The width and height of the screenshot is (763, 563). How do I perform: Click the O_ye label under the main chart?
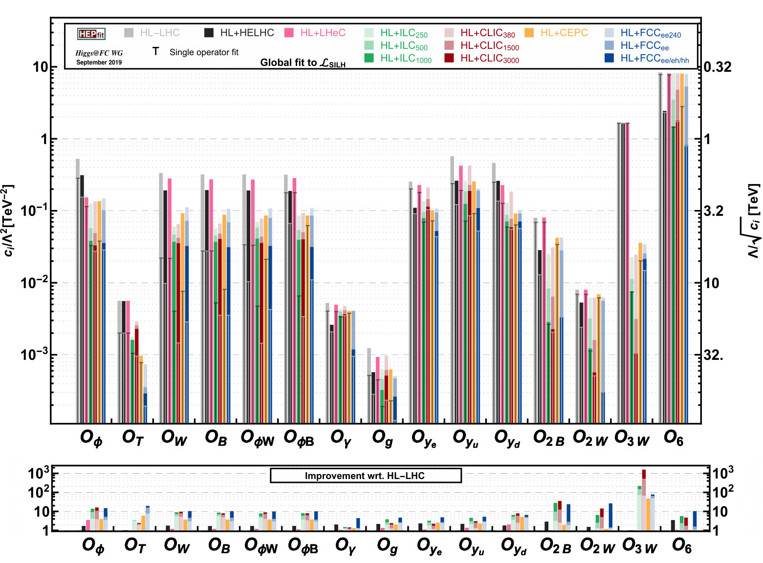click(424, 438)
